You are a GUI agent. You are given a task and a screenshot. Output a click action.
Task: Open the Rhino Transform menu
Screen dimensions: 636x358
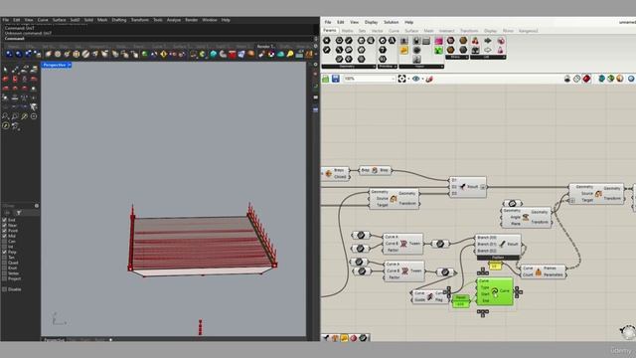click(x=139, y=20)
